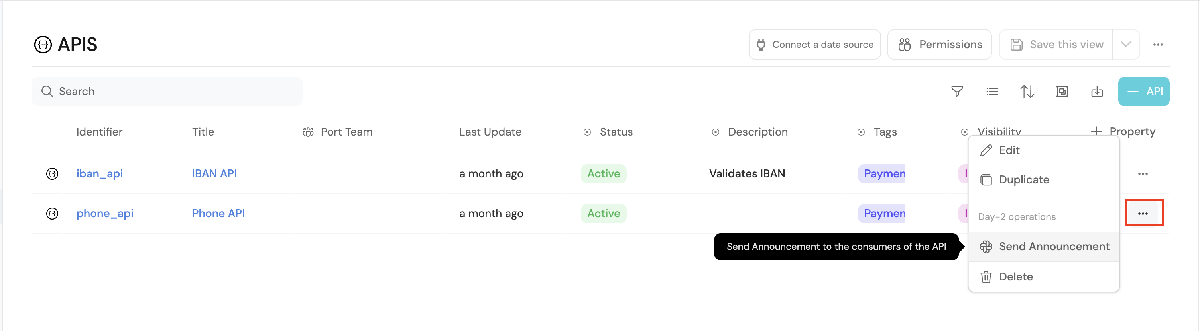Click the iban_api row entity icon

click(52, 174)
